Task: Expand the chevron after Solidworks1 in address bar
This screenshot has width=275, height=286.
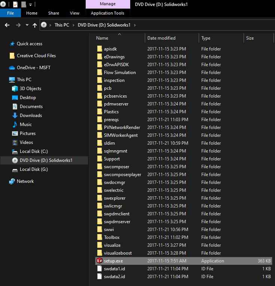Action: tap(135, 25)
